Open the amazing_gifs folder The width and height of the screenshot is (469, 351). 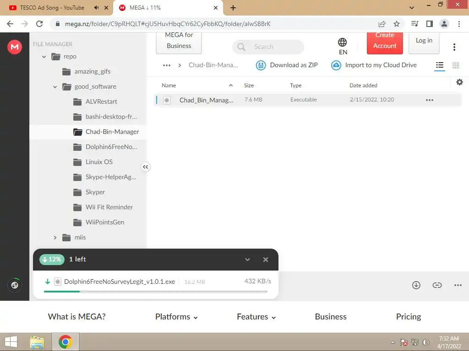[87, 72]
